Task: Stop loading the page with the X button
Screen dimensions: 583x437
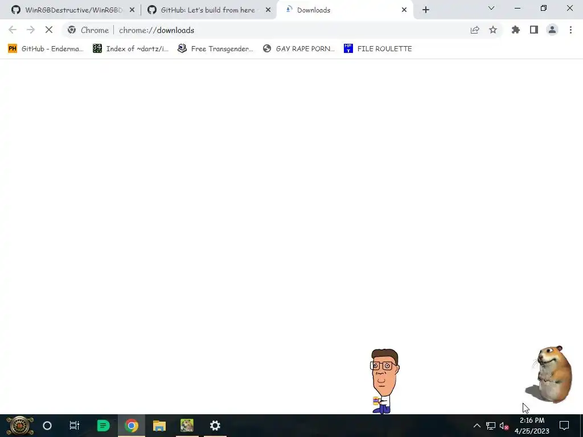Action: tap(49, 30)
